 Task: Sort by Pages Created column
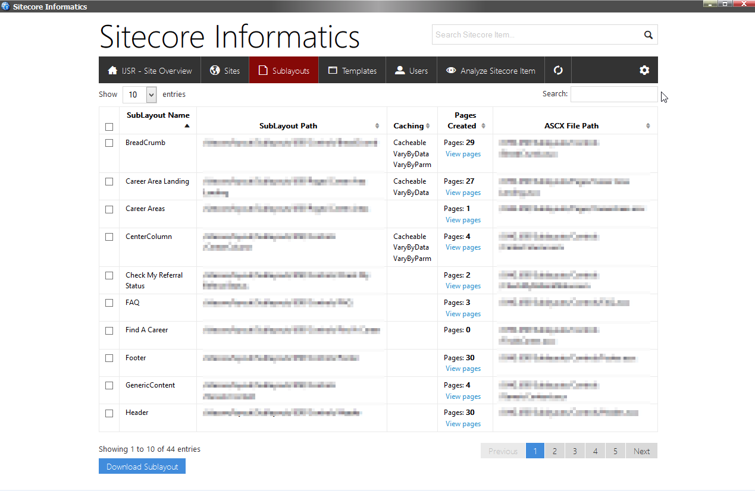(x=465, y=120)
